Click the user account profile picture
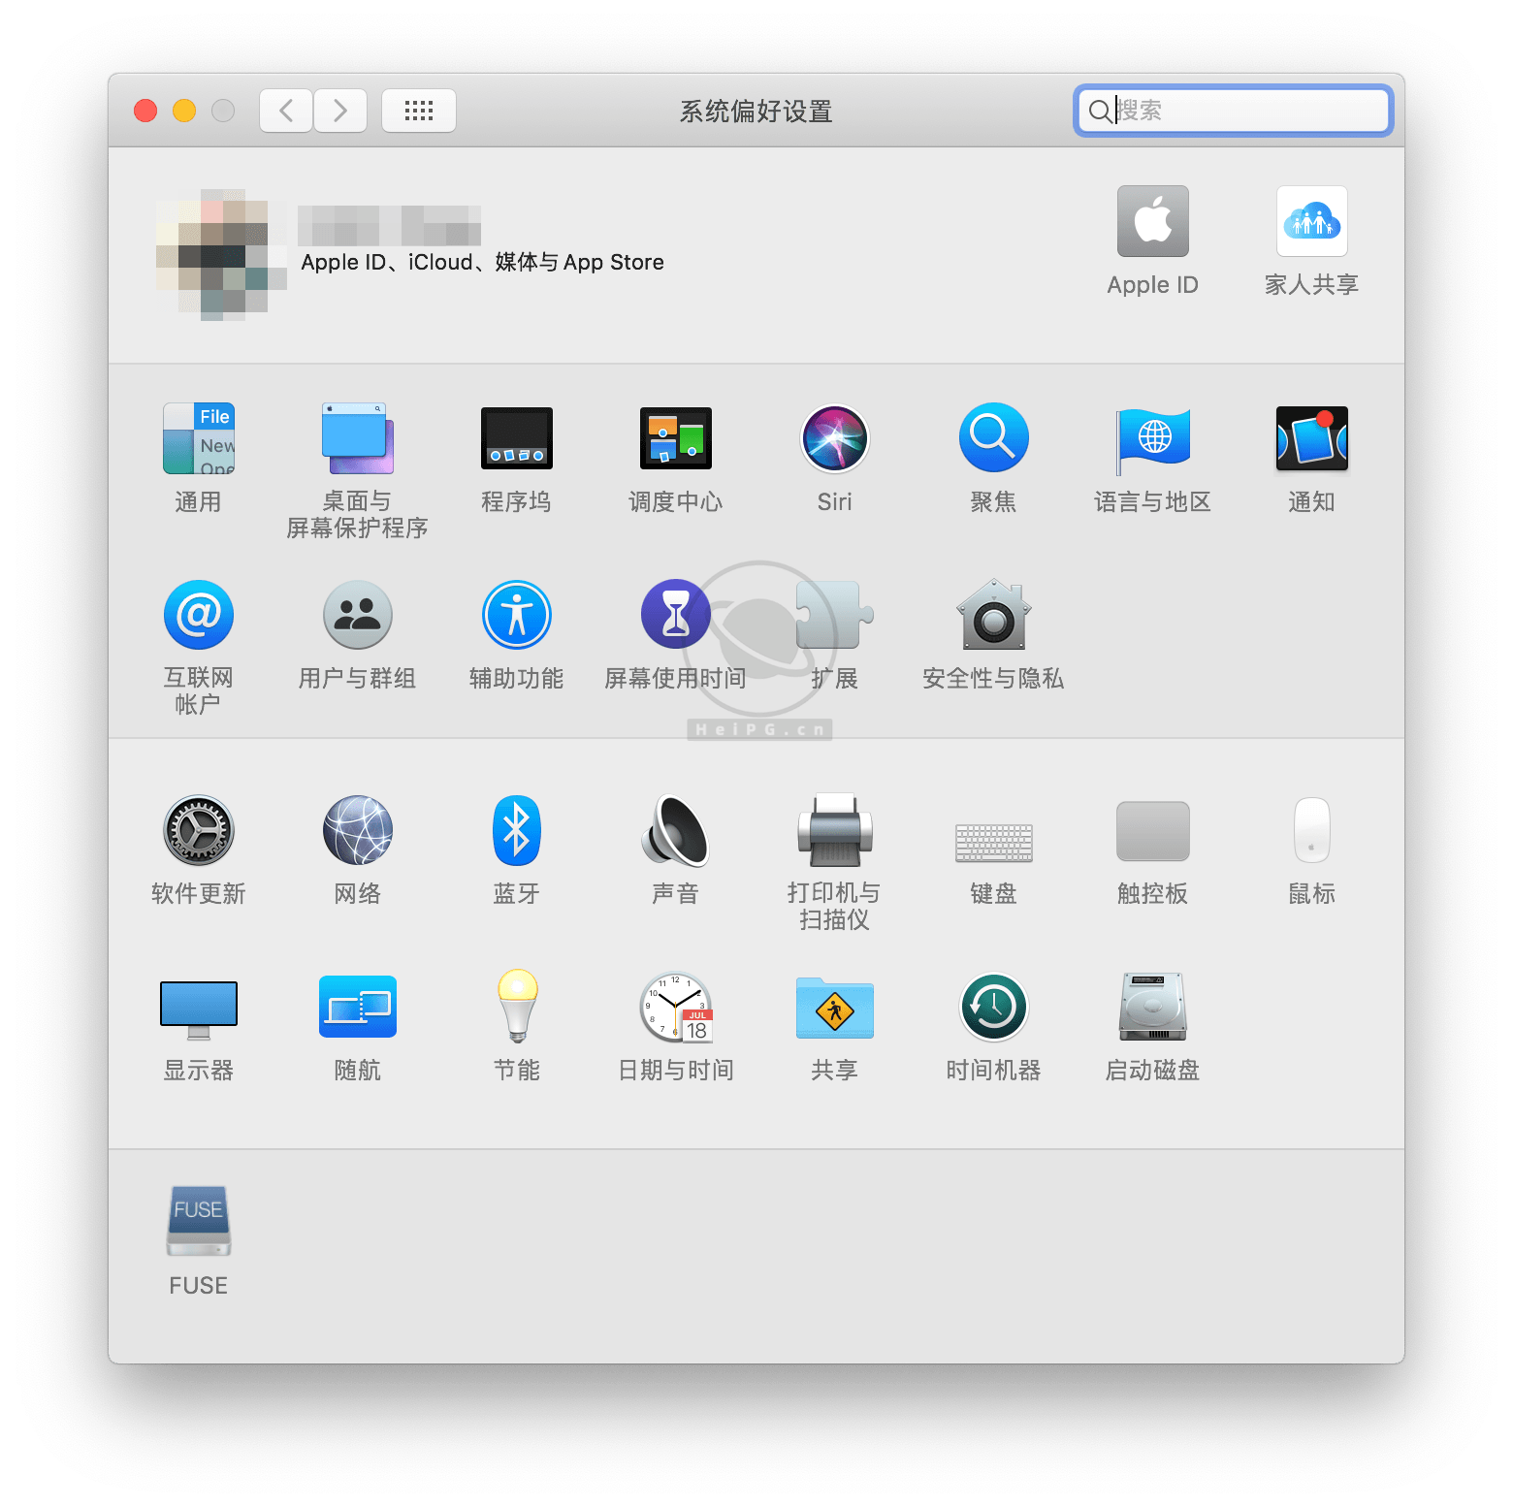Image resolution: width=1513 pixels, height=1507 pixels. click(x=221, y=255)
